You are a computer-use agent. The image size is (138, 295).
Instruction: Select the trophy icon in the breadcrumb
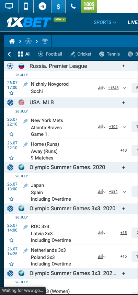pyautogui.click(x=45, y=41)
